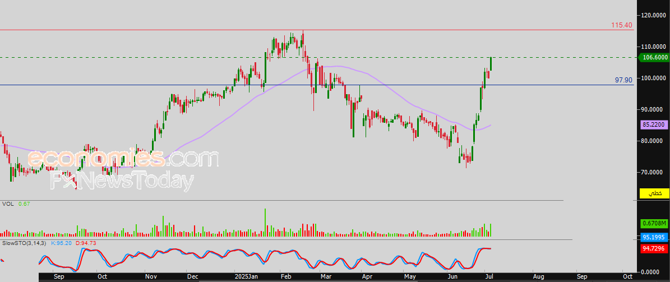Click the yellow خطي chart type tag
Screen dimensions: 670x282
(654, 193)
